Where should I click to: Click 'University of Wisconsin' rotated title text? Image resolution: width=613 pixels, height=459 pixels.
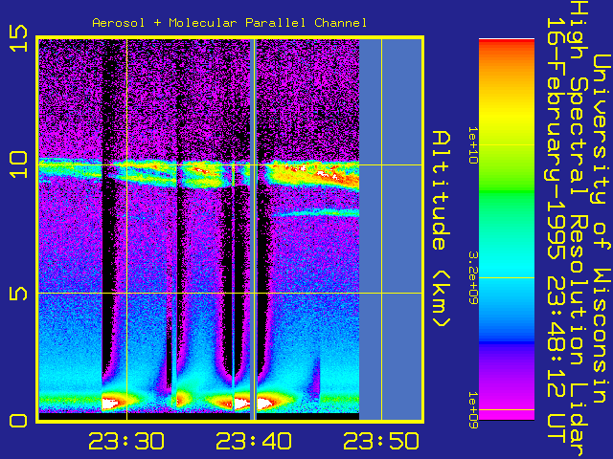click(602, 229)
